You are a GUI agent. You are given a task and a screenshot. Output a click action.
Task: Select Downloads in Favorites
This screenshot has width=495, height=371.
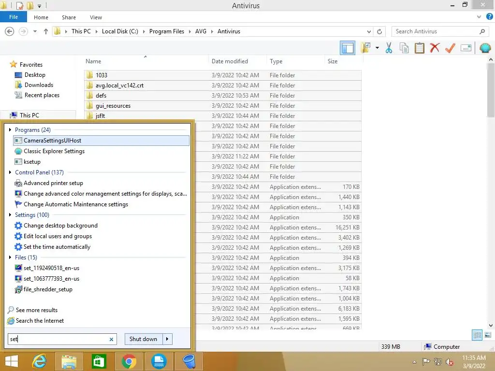(x=39, y=85)
